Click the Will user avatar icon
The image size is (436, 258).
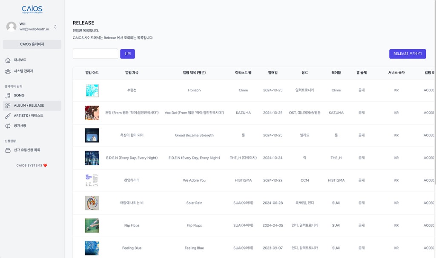click(11, 26)
